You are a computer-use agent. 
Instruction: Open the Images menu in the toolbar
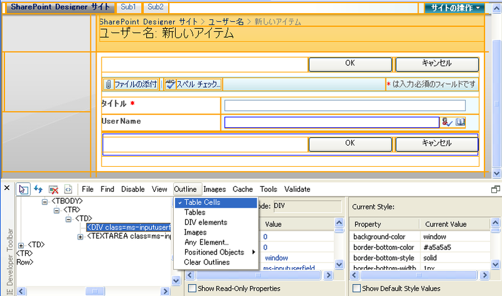(215, 189)
